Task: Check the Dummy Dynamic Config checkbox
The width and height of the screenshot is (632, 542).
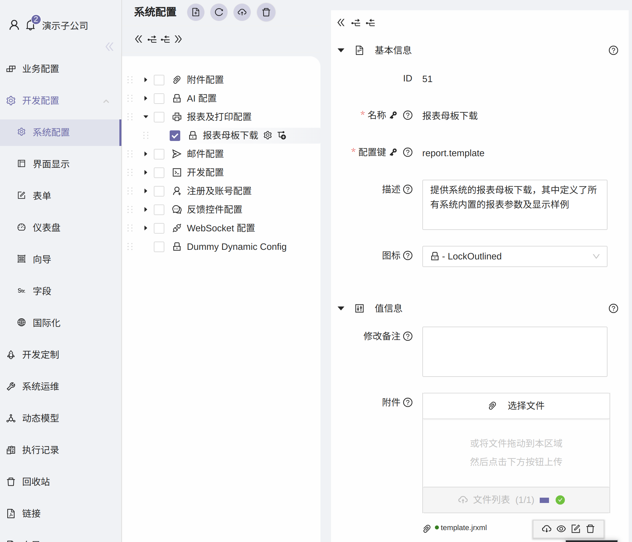Action: pos(159,247)
